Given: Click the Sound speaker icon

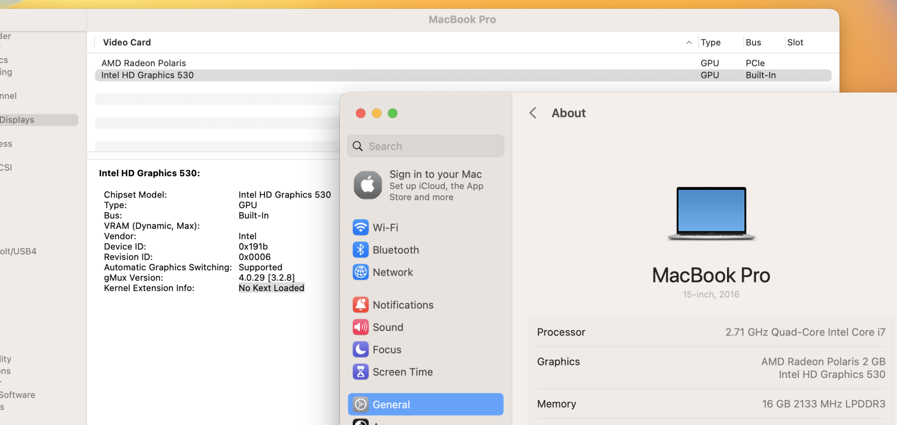Looking at the screenshot, I should click(x=361, y=327).
